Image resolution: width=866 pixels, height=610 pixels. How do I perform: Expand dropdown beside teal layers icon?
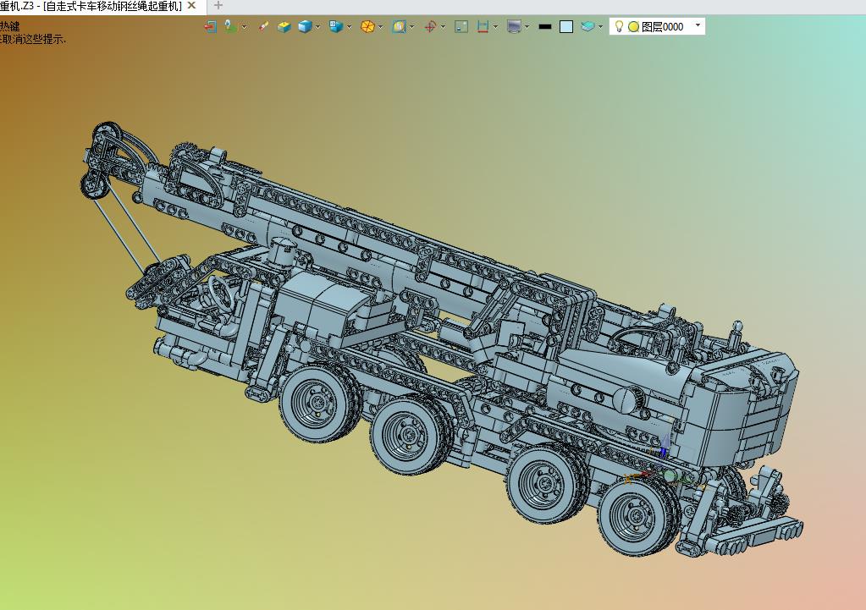[600, 27]
